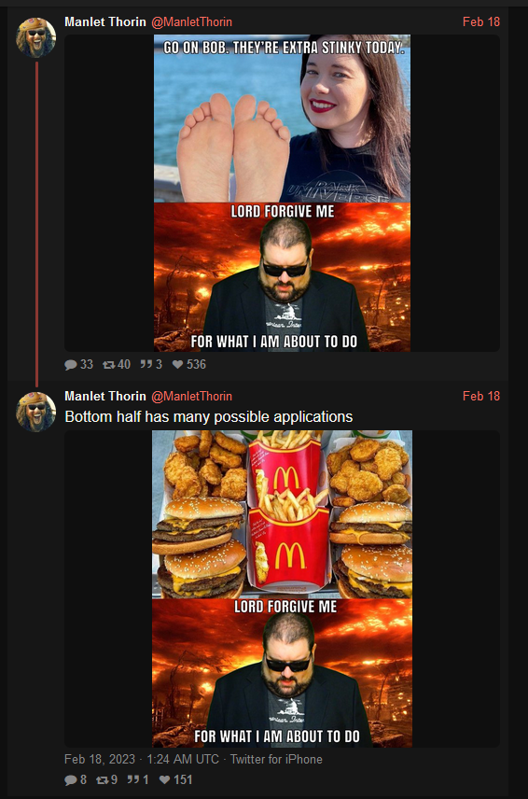This screenshot has height=799, width=528.
Task: Click Manlet Thorin display name in second tweet
Action: tap(105, 396)
